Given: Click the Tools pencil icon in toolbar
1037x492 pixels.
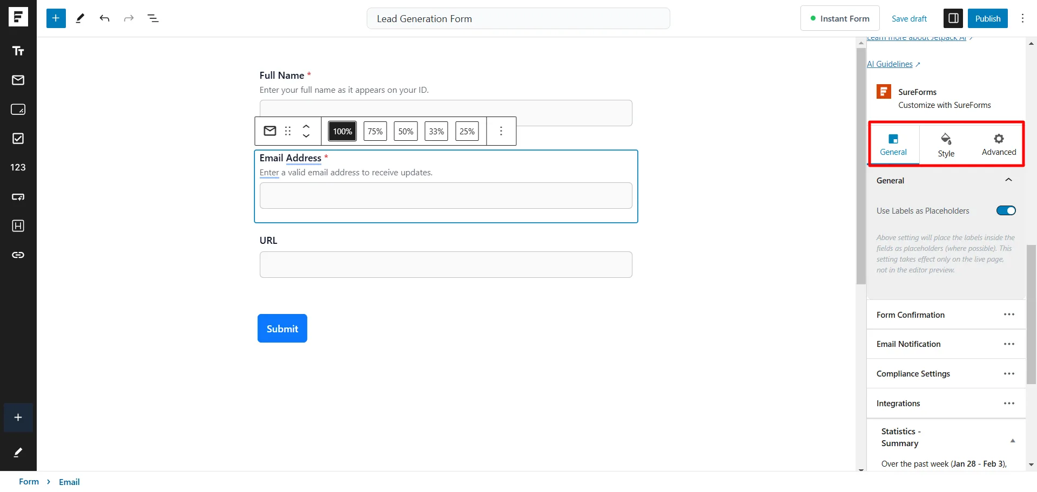Looking at the screenshot, I should 79,18.
